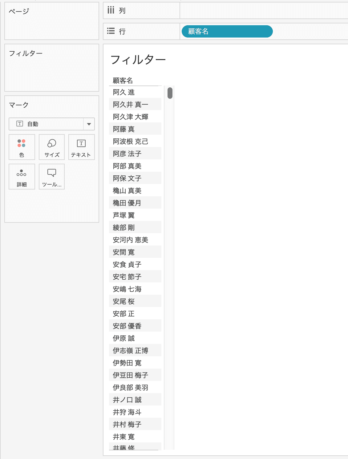
Task: Select the row 伊良部 美羽
Action: click(x=135, y=387)
